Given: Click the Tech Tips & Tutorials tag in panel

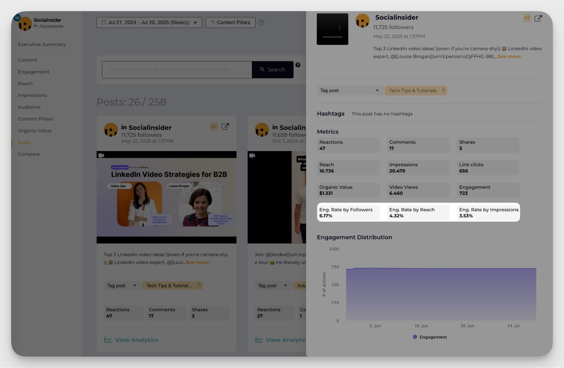Looking at the screenshot, I should click(416, 90).
